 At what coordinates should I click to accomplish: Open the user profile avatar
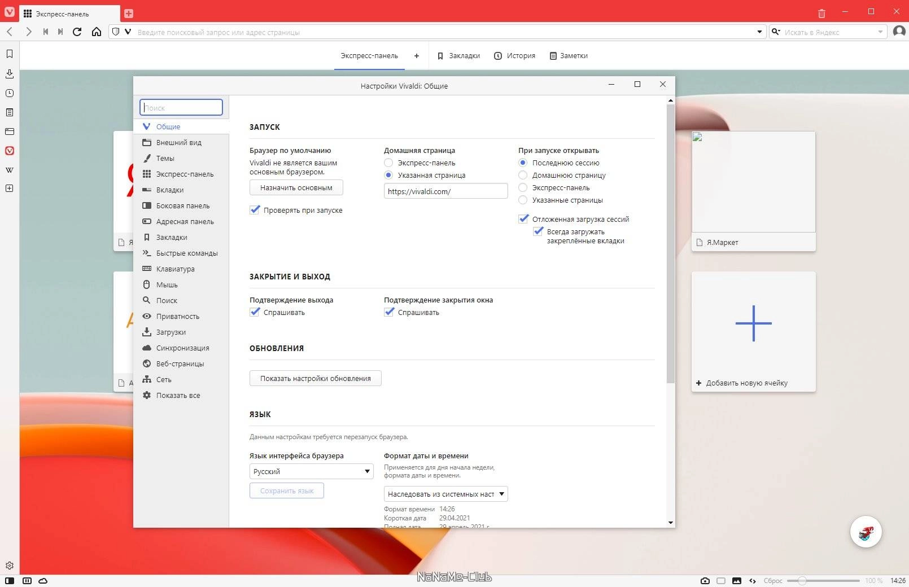coord(899,32)
